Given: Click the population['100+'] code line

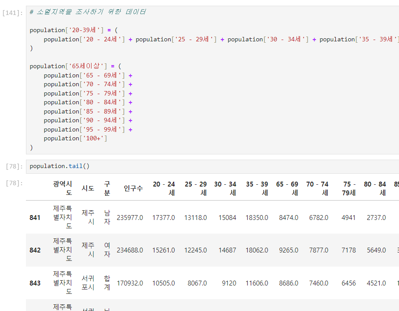Looking at the screenshot, I should click(75, 139).
